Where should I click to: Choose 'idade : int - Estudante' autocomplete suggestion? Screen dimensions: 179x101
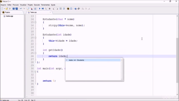[x=93, y=60]
